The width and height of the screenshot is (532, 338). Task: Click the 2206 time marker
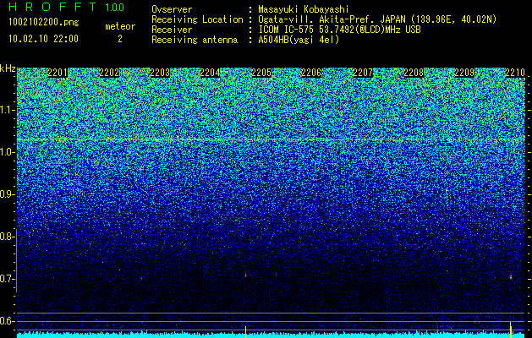311,73
